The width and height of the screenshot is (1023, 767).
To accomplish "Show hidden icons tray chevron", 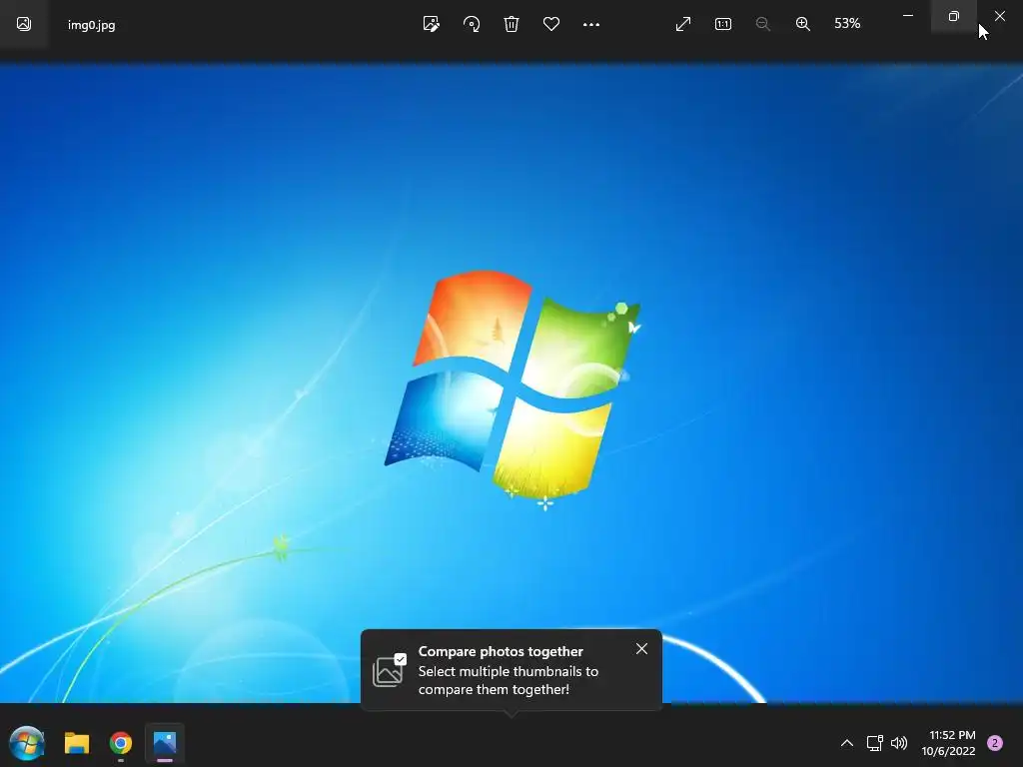I will tap(847, 743).
